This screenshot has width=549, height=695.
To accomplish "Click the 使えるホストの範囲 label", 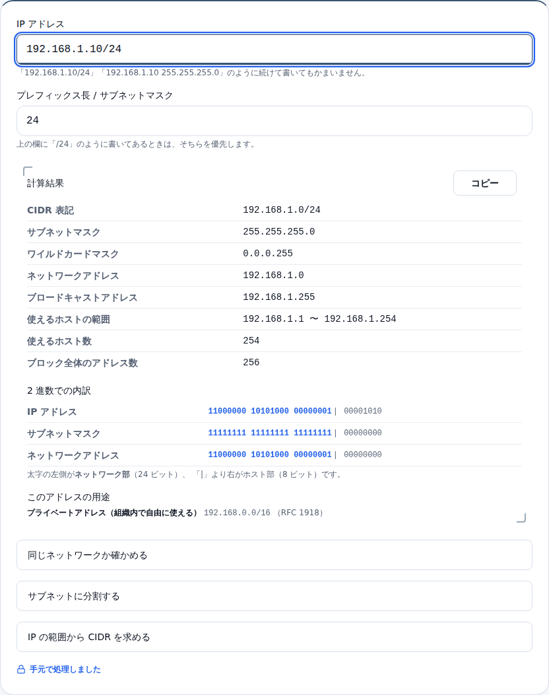I will [68, 319].
